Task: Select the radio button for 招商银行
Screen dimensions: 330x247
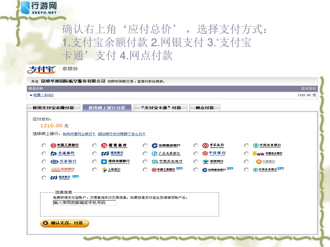Action: tap(94, 145)
